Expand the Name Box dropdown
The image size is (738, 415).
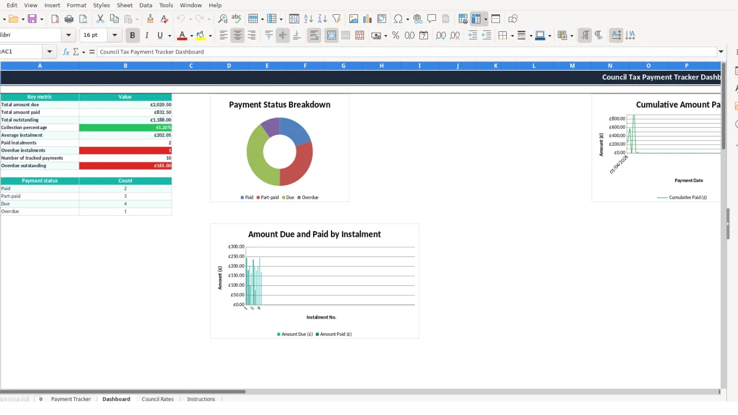(x=50, y=52)
